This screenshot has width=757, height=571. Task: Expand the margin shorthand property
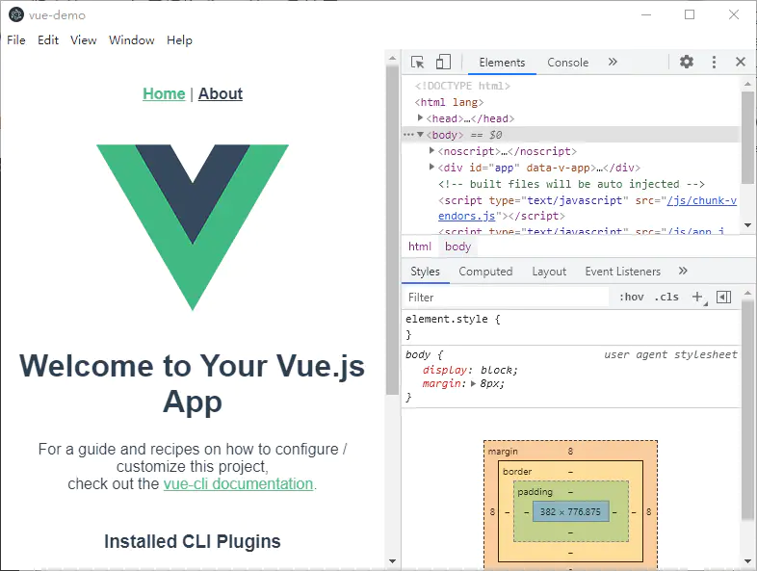[x=473, y=383]
